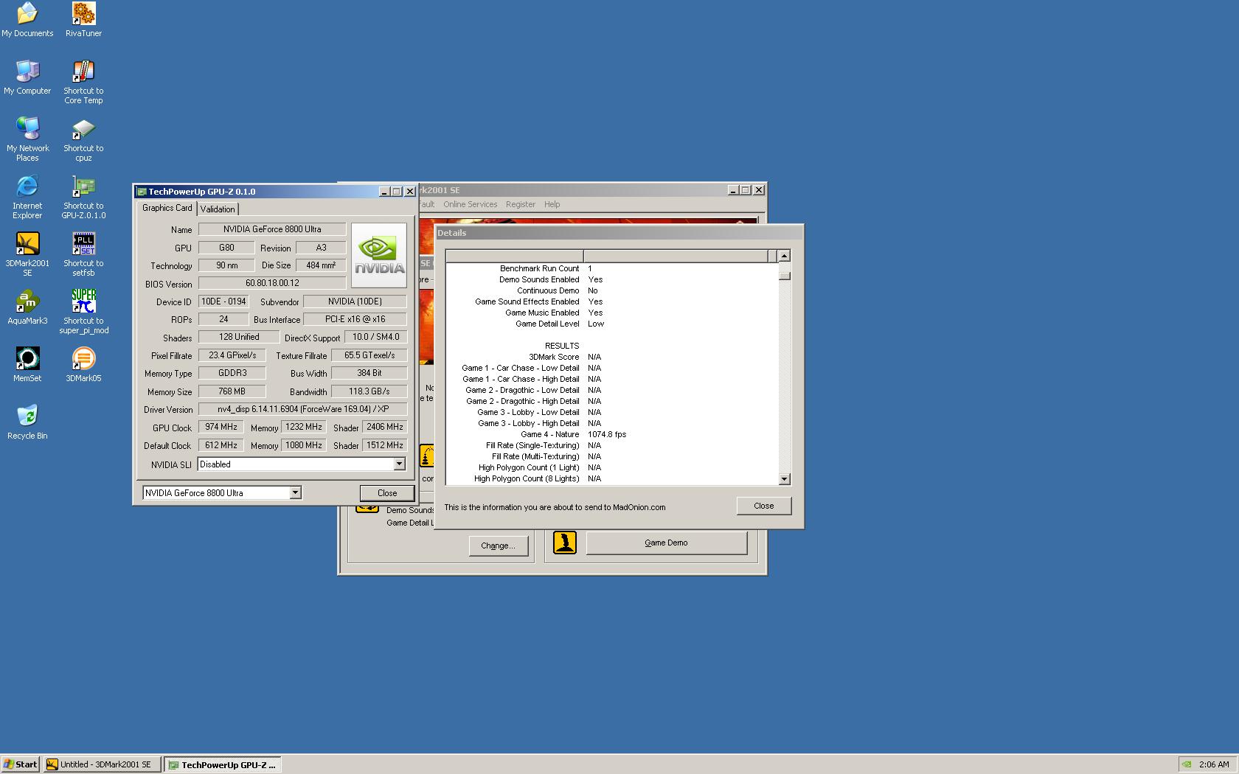
Task: Click the Game Demo button
Action: (x=666, y=543)
